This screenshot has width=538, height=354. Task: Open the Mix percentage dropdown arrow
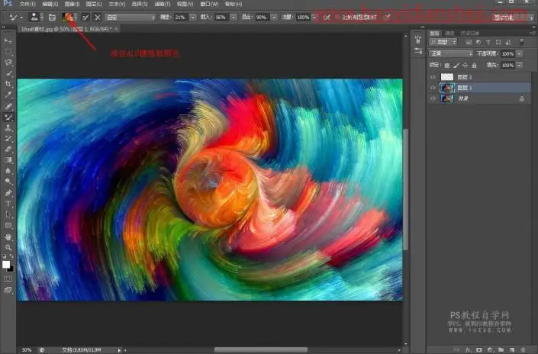pos(274,17)
